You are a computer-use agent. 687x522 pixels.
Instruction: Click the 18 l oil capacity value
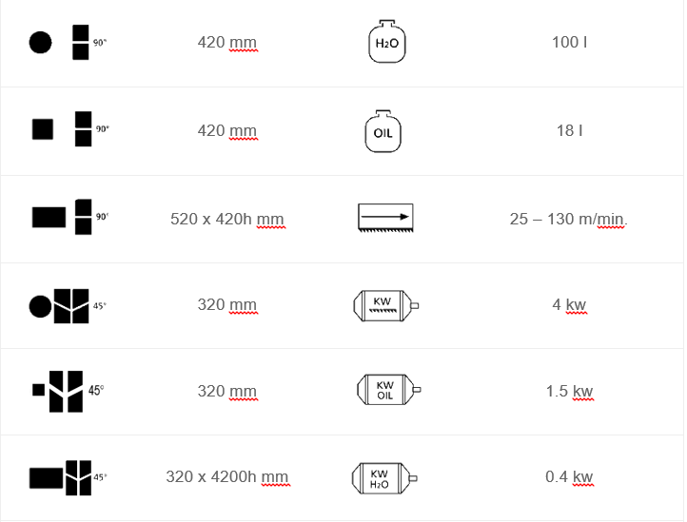[569, 130]
